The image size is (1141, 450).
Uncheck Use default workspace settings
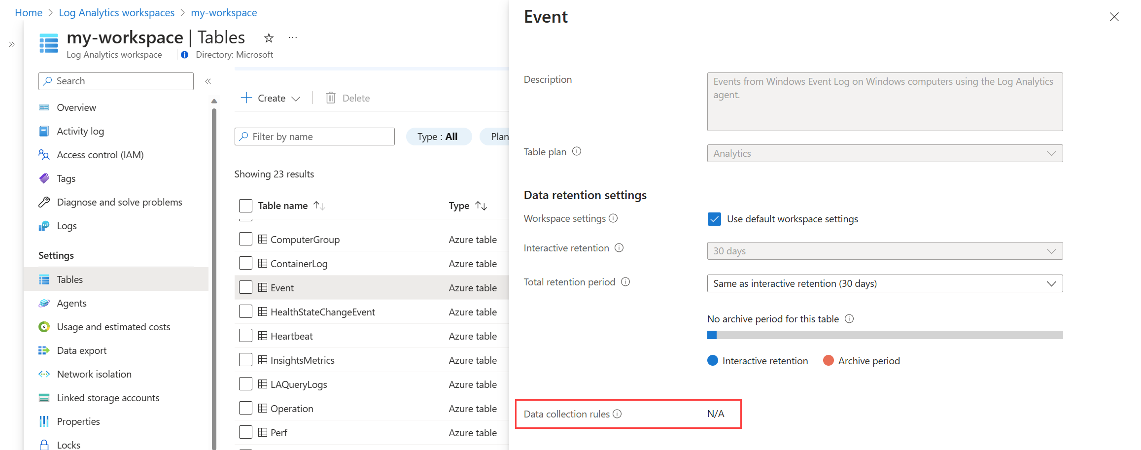click(x=714, y=219)
